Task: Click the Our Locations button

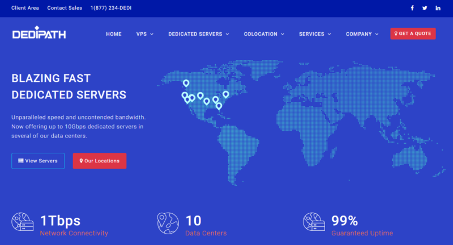Action: tap(100, 161)
